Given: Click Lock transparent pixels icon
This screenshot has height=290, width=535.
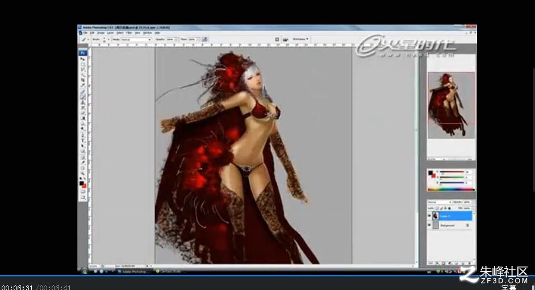Looking at the screenshot, I should click(x=437, y=208).
